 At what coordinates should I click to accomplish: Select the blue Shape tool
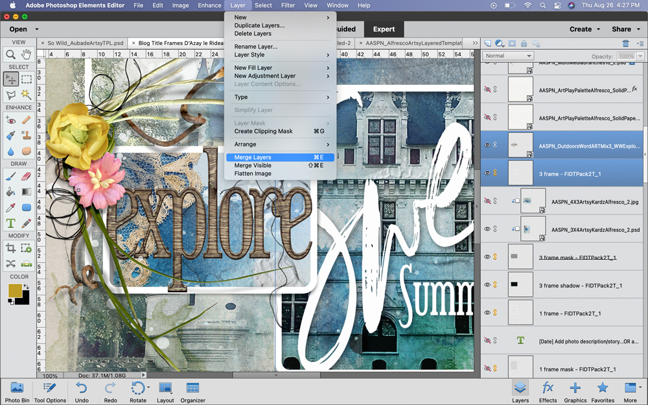(27, 207)
